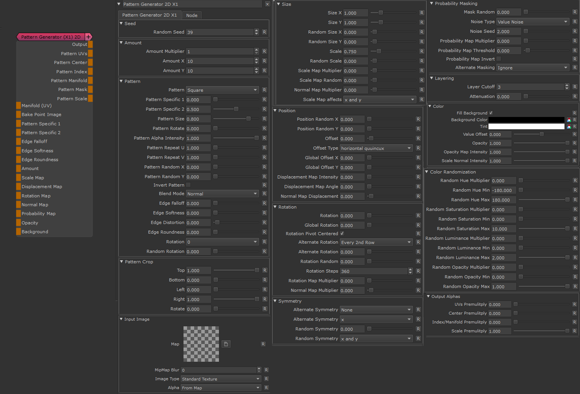Select the Pattern Generator 2D X1 tab
580x394 pixels.
(149, 15)
